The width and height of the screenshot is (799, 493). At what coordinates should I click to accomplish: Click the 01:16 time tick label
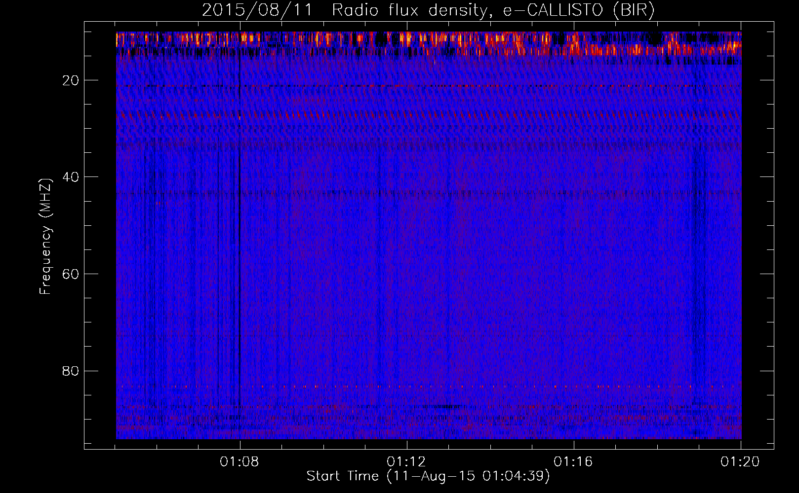[x=573, y=462]
